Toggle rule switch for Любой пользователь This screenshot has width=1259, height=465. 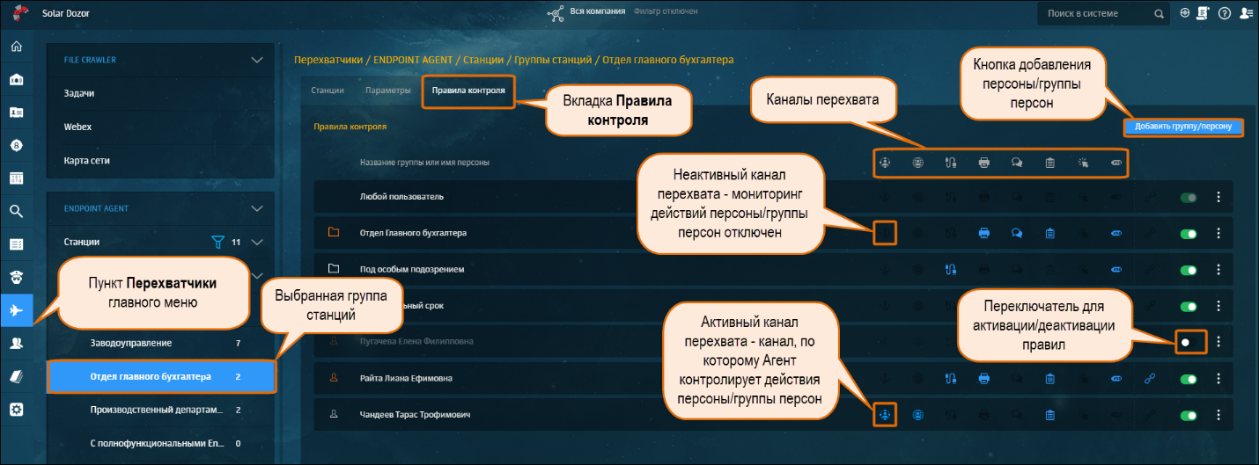click(x=1189, y=198)
